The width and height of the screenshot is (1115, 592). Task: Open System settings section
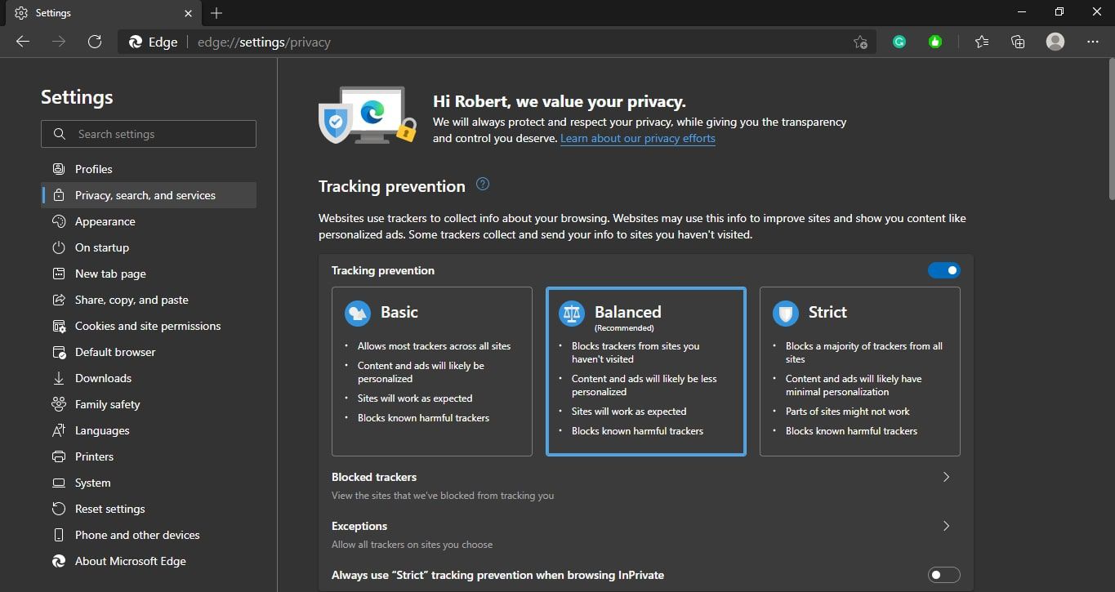149,483
